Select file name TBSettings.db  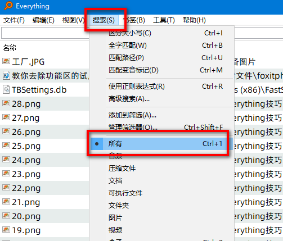click(x=39, y=90)
